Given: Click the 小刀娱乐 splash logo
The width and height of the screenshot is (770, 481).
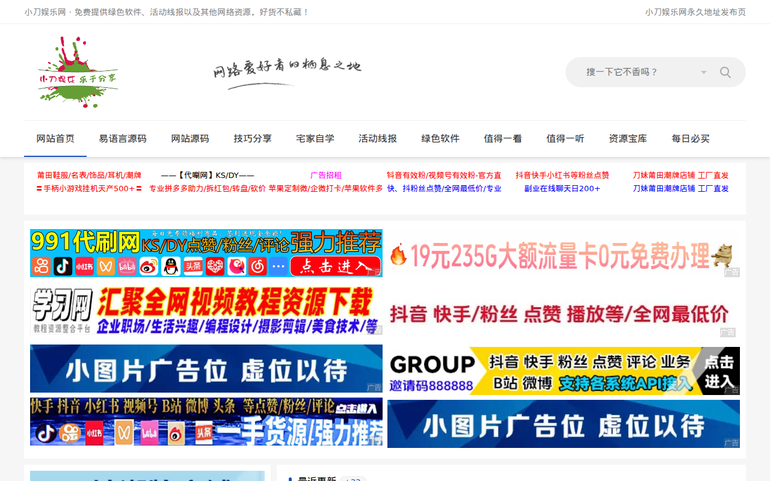Looking at the screenshot, I should pos(78,72).
